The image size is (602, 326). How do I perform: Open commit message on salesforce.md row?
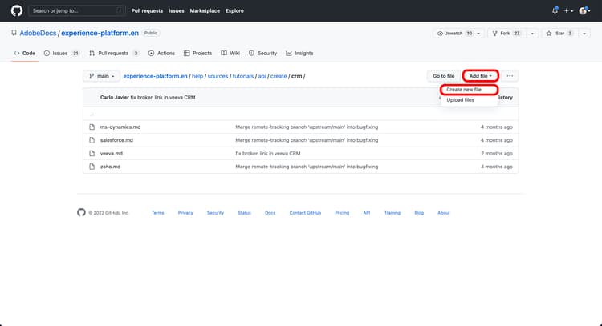pos(307,140)
